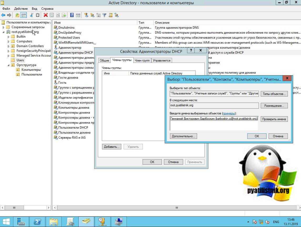Click the scissors cut icon

click(32, 15)
